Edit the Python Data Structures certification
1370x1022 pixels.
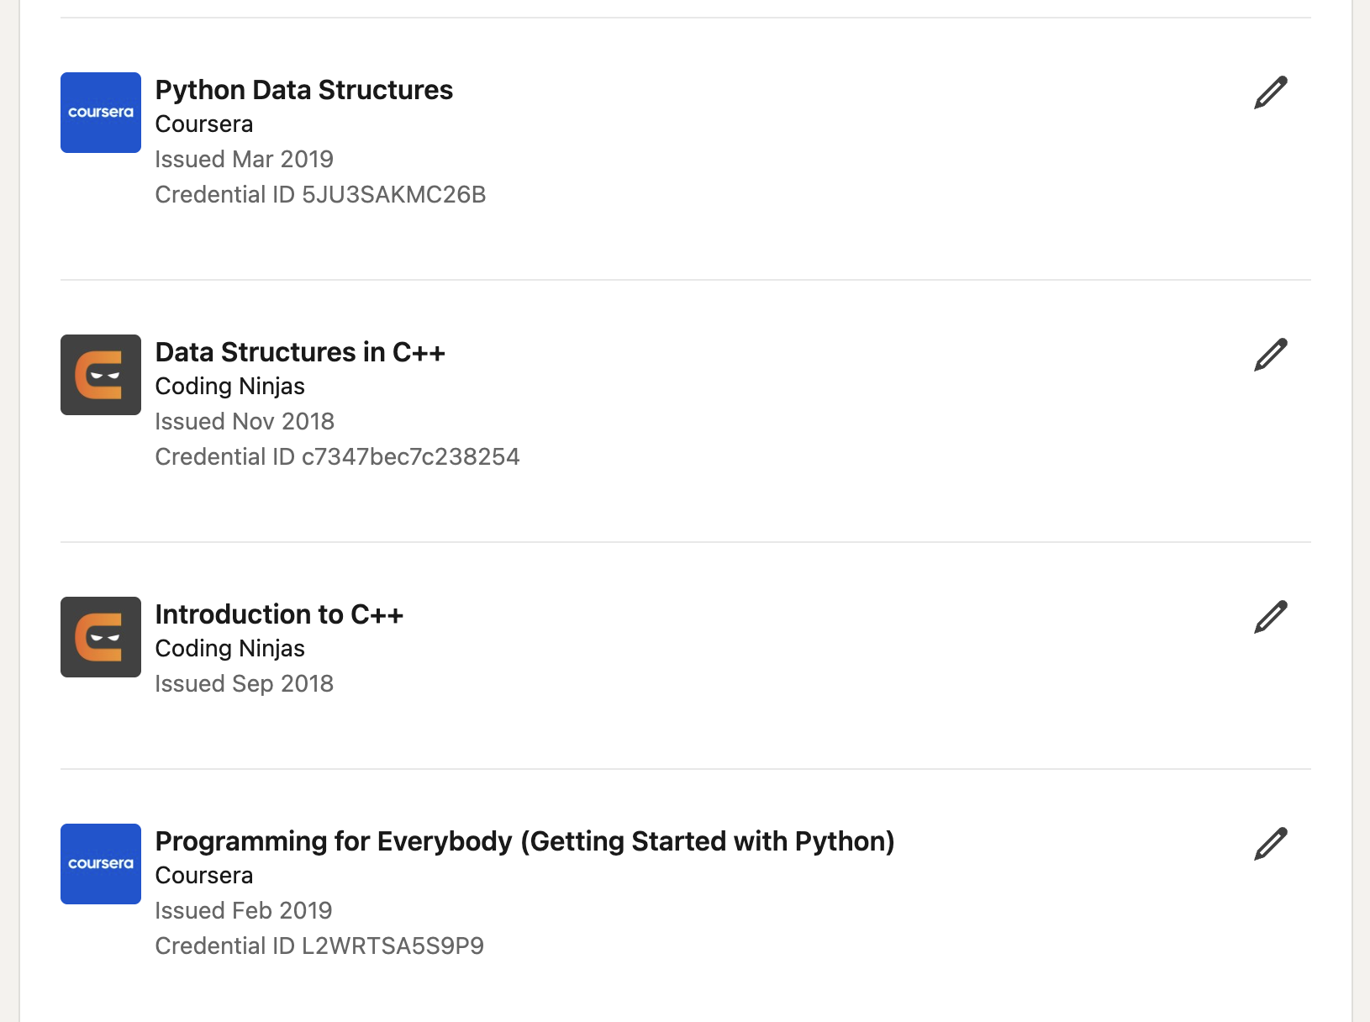click(x=1271, y=92)
